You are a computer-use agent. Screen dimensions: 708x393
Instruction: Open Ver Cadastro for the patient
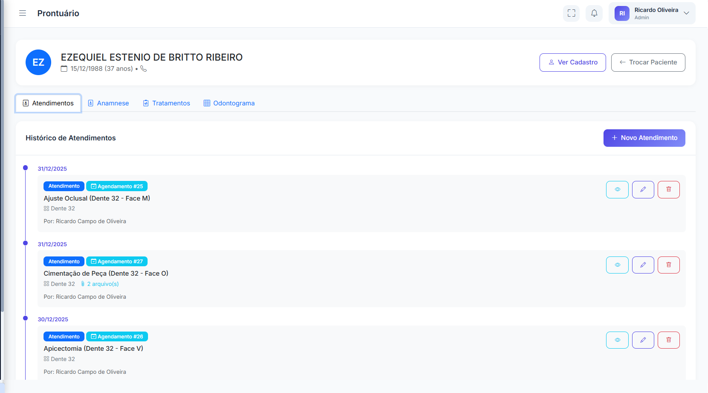point(572,62)
